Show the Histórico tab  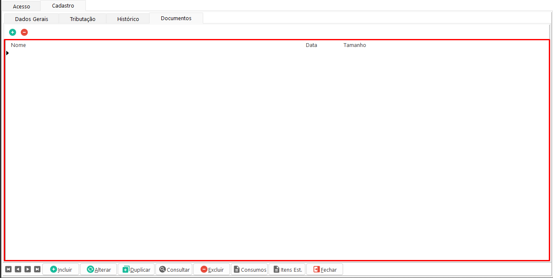pos(128,19)
